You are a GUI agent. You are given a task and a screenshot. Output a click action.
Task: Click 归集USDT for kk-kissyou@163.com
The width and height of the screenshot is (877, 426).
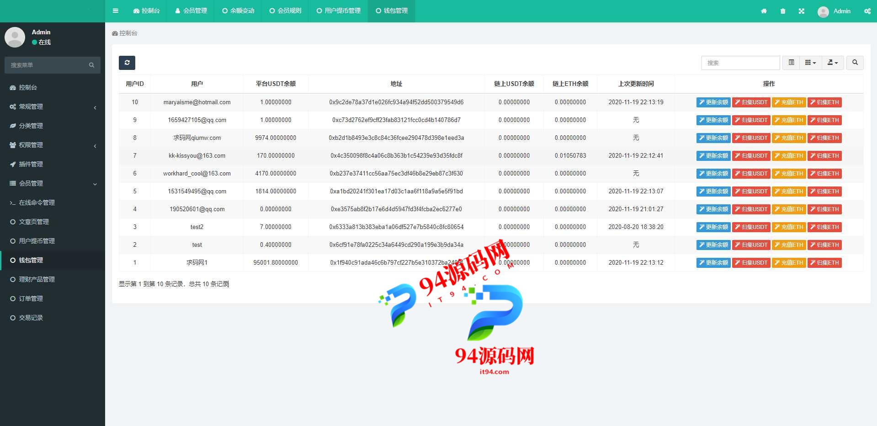[751, 156]
